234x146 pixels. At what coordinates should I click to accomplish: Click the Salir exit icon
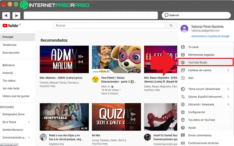[x=183, y=78]
